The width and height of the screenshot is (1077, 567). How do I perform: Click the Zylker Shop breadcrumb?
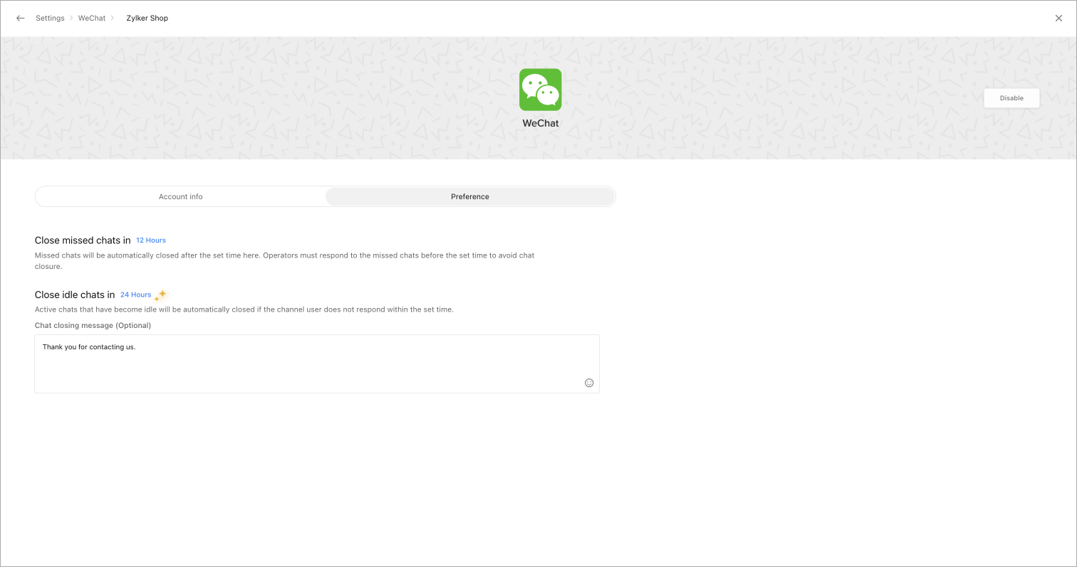point(147,18)
